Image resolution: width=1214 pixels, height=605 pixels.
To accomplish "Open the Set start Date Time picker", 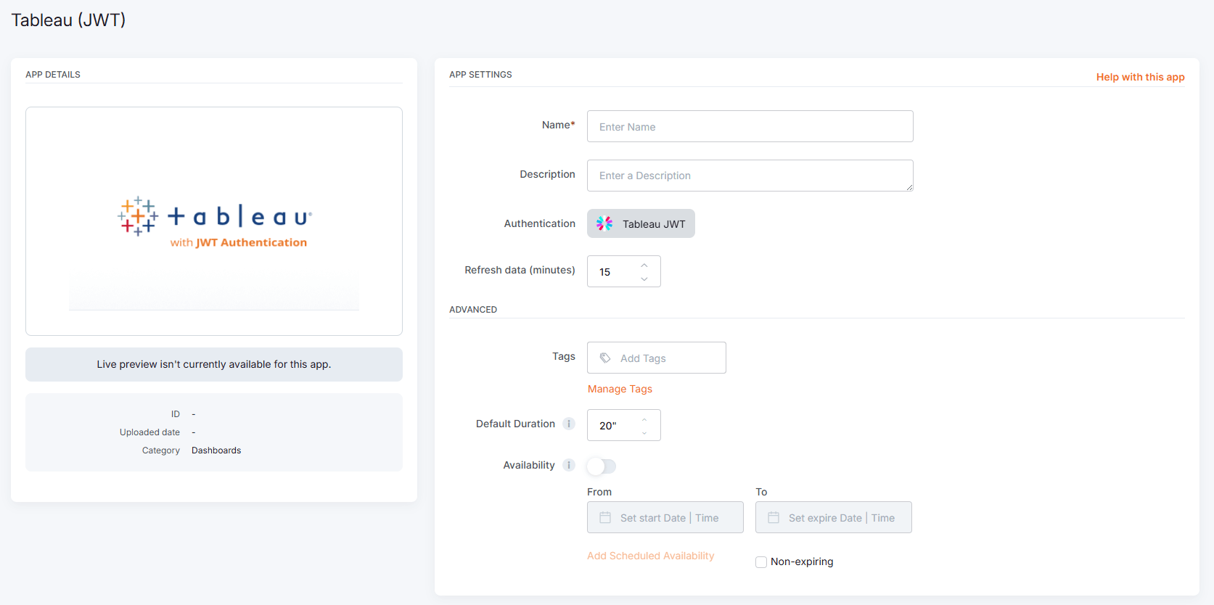I will (x=665, y=517).
